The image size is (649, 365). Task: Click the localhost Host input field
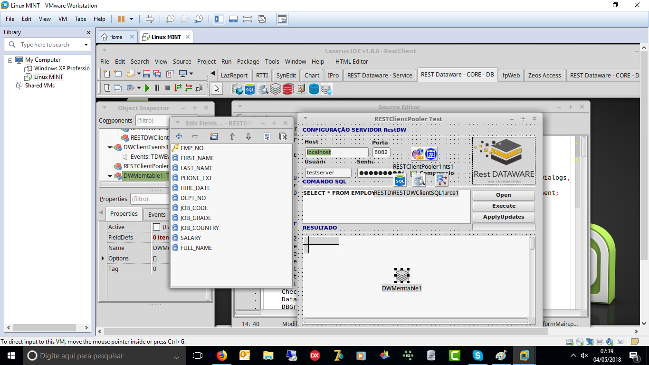click(336, 152)
